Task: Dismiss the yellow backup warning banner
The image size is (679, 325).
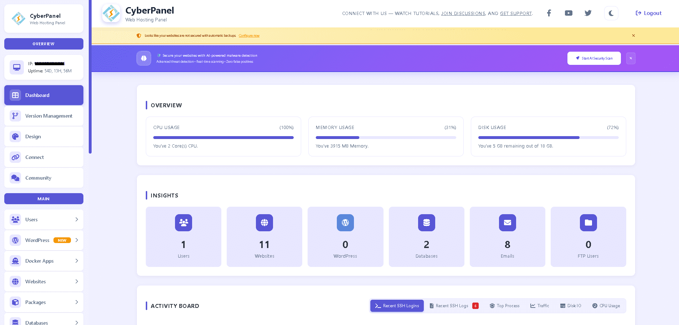Action: click(633, 36)
